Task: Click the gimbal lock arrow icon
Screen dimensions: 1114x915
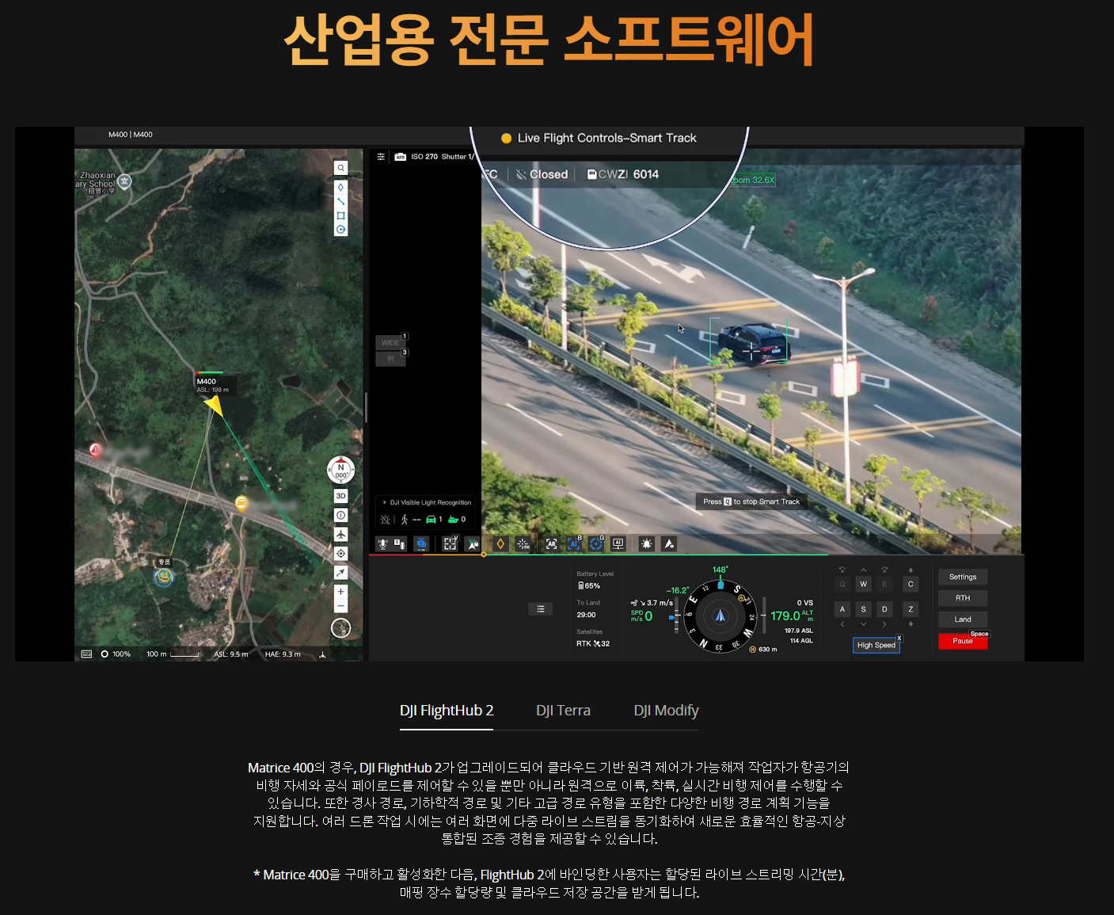Action: click(x=473, y=543)
